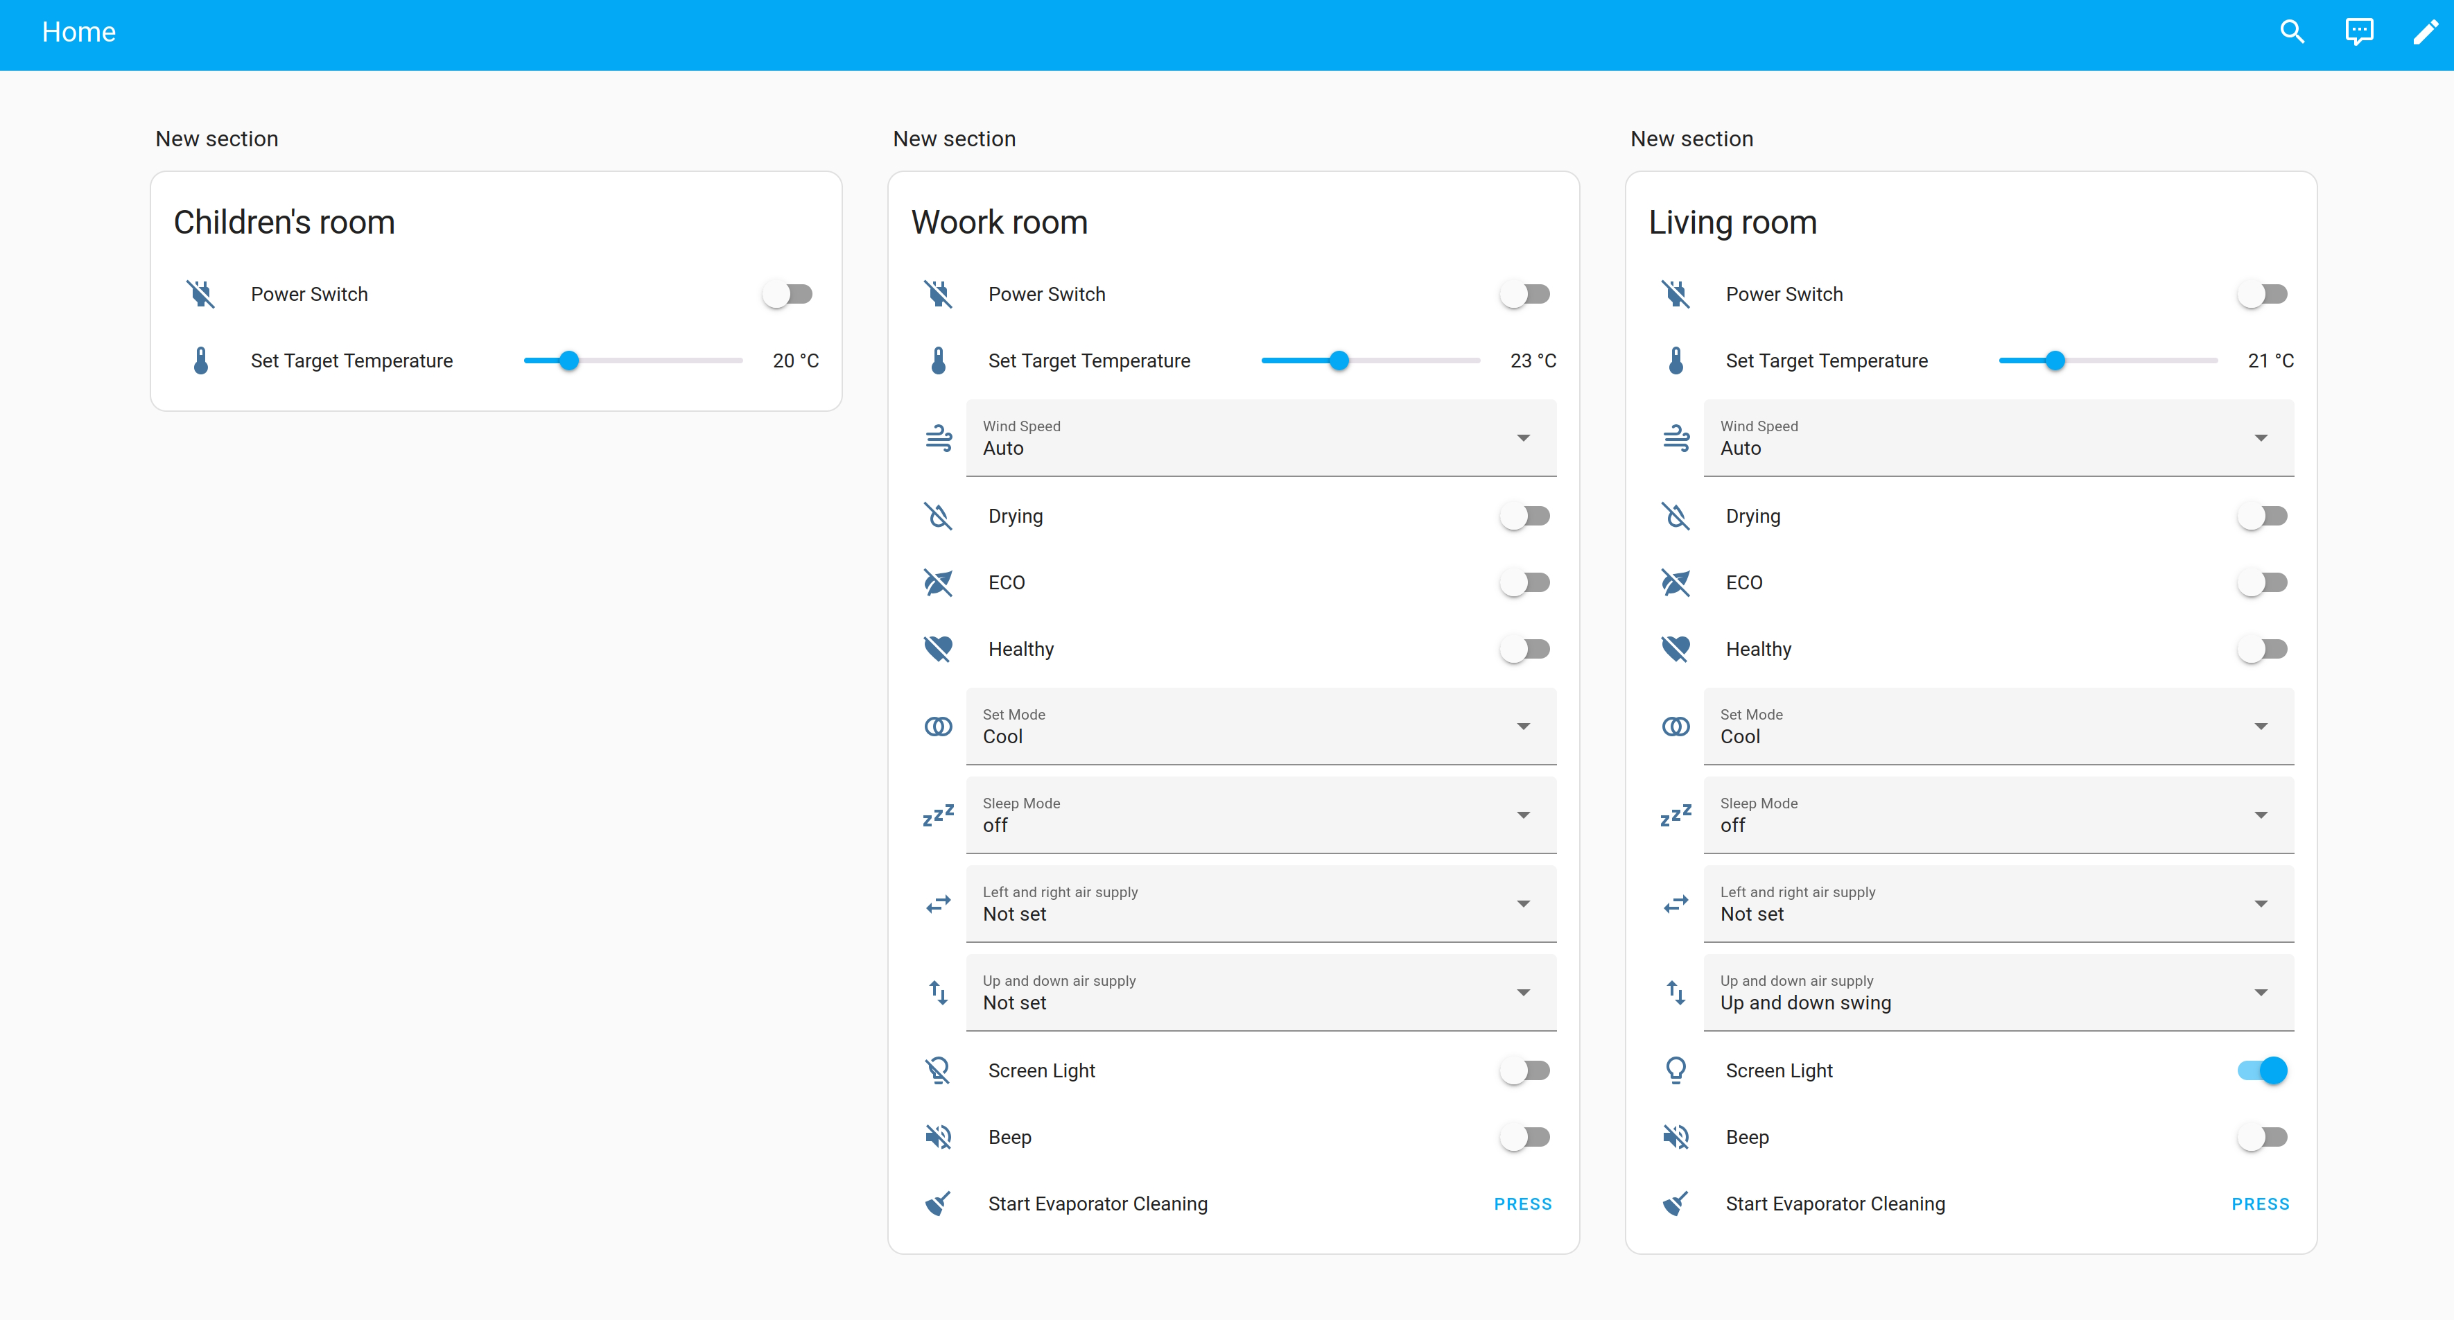Click Woork room up-down arrows icon
Image resolution: width=2454 pixels, height=1320 pixels.
939,992
